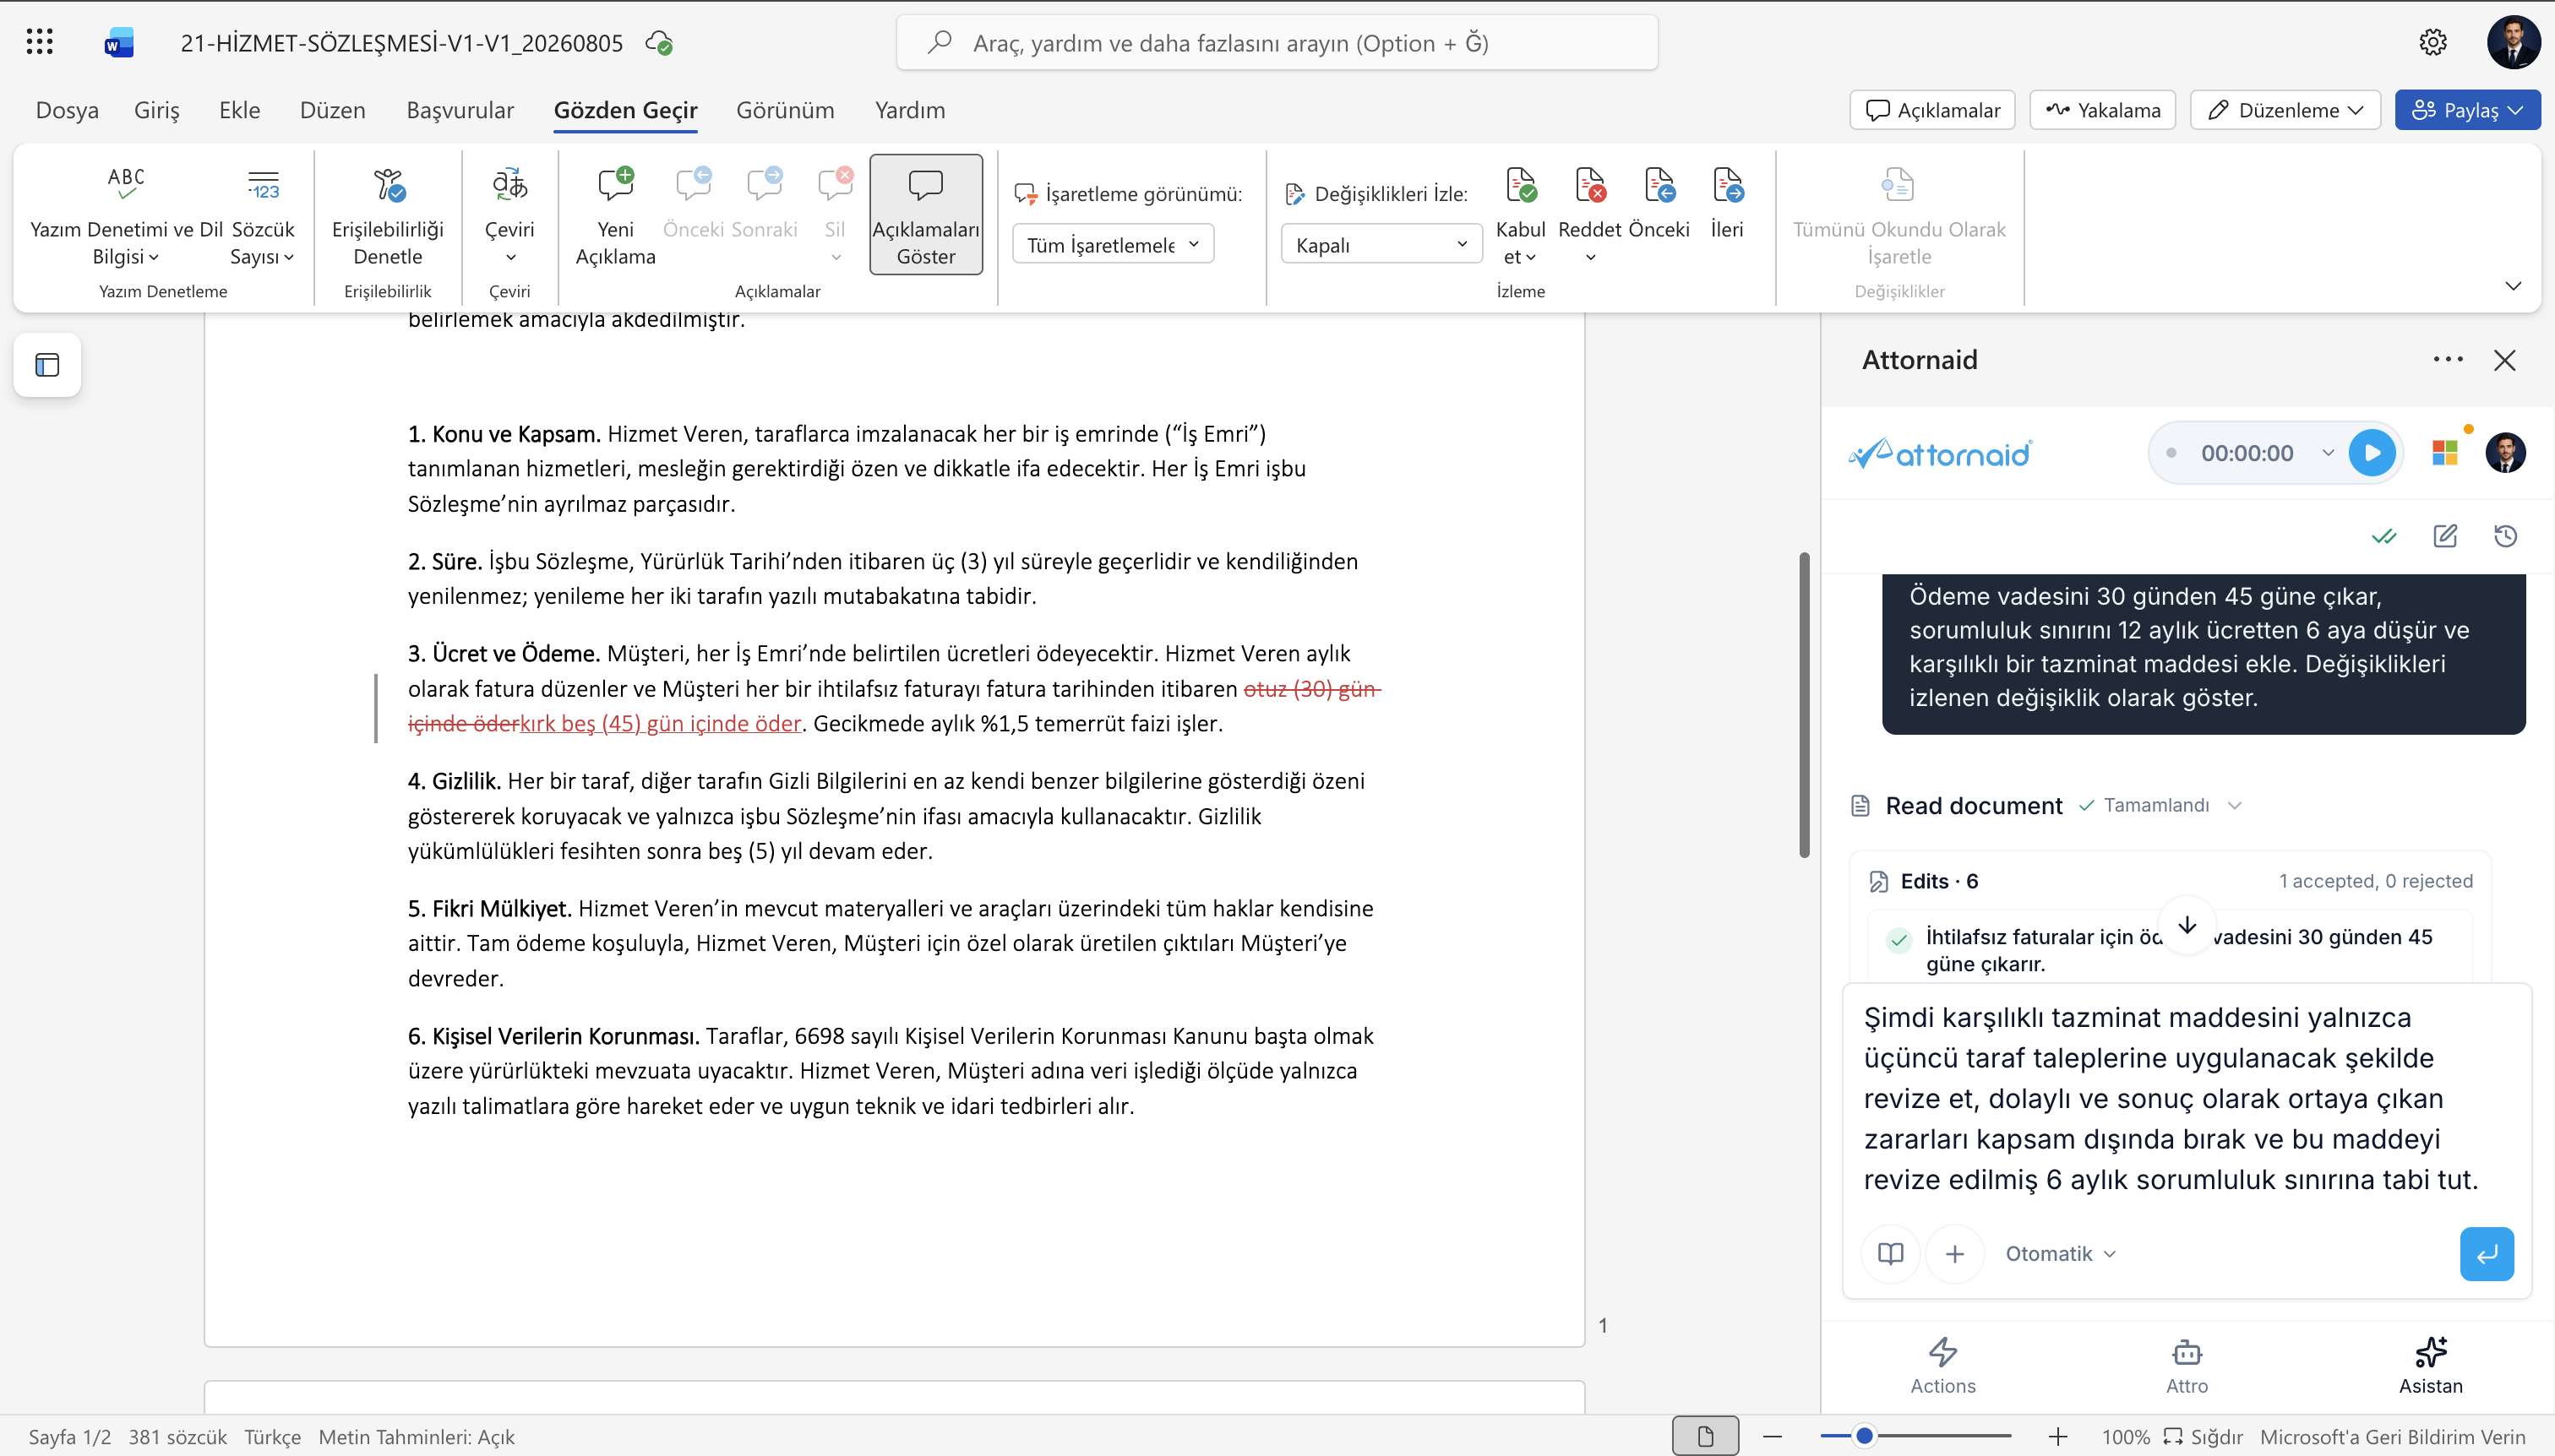Click Yakalama button
The height and width of the screenshot is (1456, 2555).
pos(2103,110)
